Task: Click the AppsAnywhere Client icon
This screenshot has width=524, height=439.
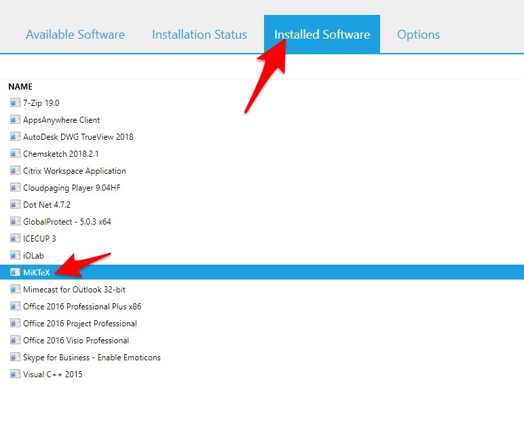Action: tap(15, 119)
